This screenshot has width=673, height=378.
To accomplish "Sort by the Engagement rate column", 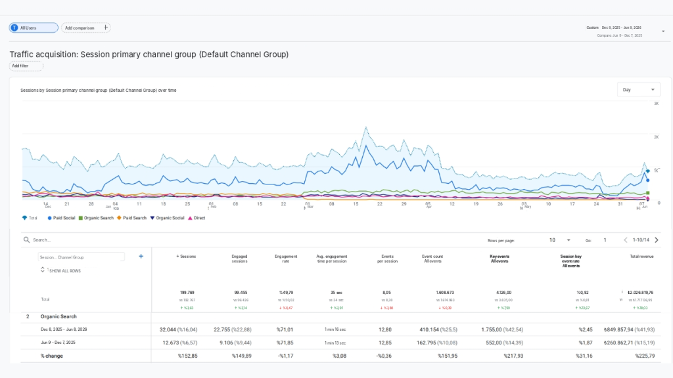I will tap(286, 259).
